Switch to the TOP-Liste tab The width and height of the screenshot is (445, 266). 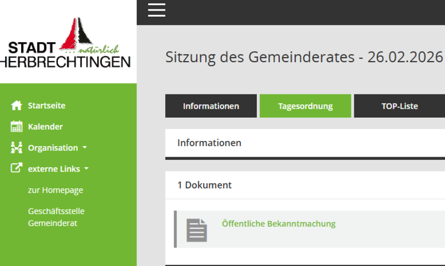pos(399,106)
